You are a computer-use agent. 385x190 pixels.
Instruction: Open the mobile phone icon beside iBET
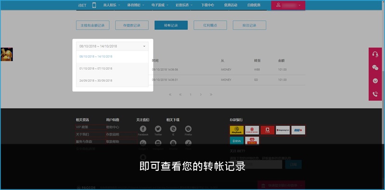tap(94, 5)
